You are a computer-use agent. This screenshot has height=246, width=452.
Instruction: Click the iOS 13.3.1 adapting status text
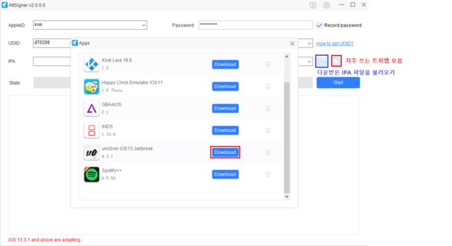point(45,240)
